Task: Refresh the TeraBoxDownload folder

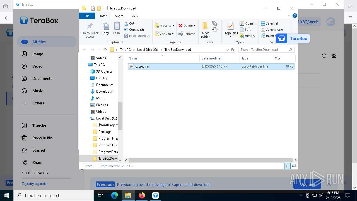Action: (232, 50)
